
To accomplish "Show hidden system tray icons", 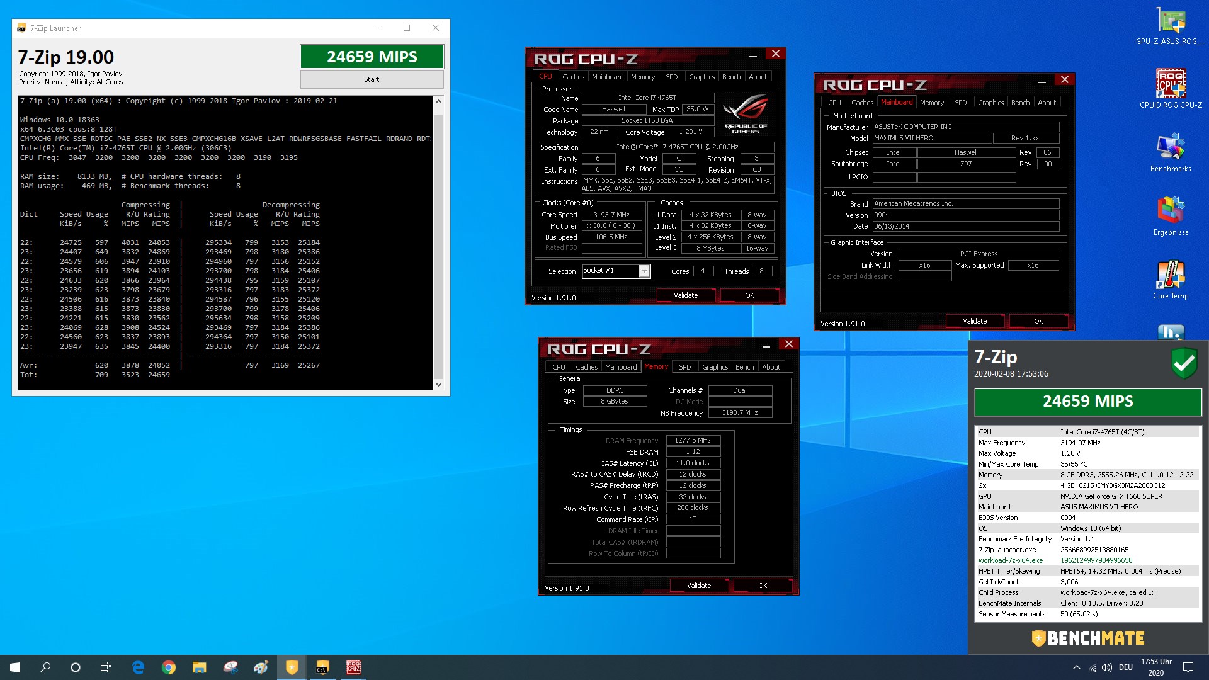I will (x=1076, y=667).
